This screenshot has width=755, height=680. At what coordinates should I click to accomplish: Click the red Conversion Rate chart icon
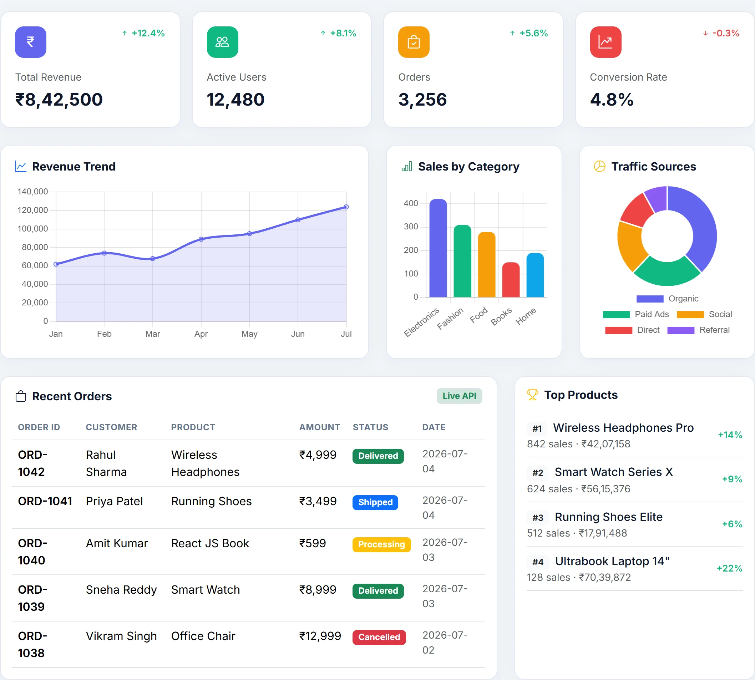point(605,42)
